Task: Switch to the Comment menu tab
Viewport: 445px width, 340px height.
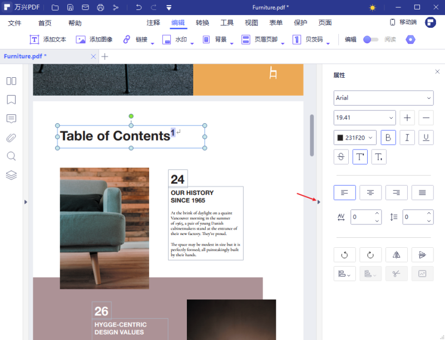Action: coord(154,23)
